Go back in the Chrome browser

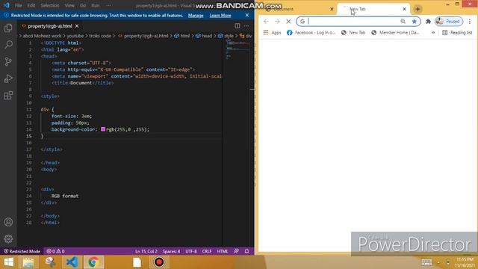point(266,22)
